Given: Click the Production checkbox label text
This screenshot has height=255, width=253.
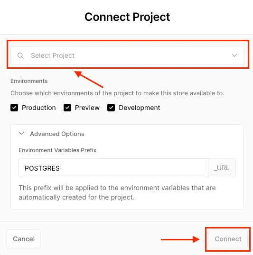Looking at the screenshot, I should pos(39,108).
